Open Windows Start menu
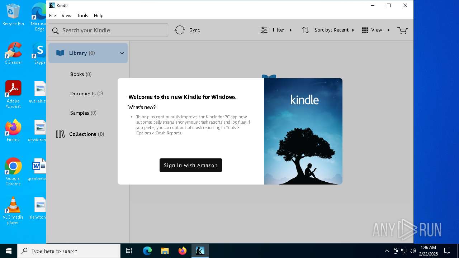Image resolution: width=459 pixels, height=258 pixels. pos(9,251)
